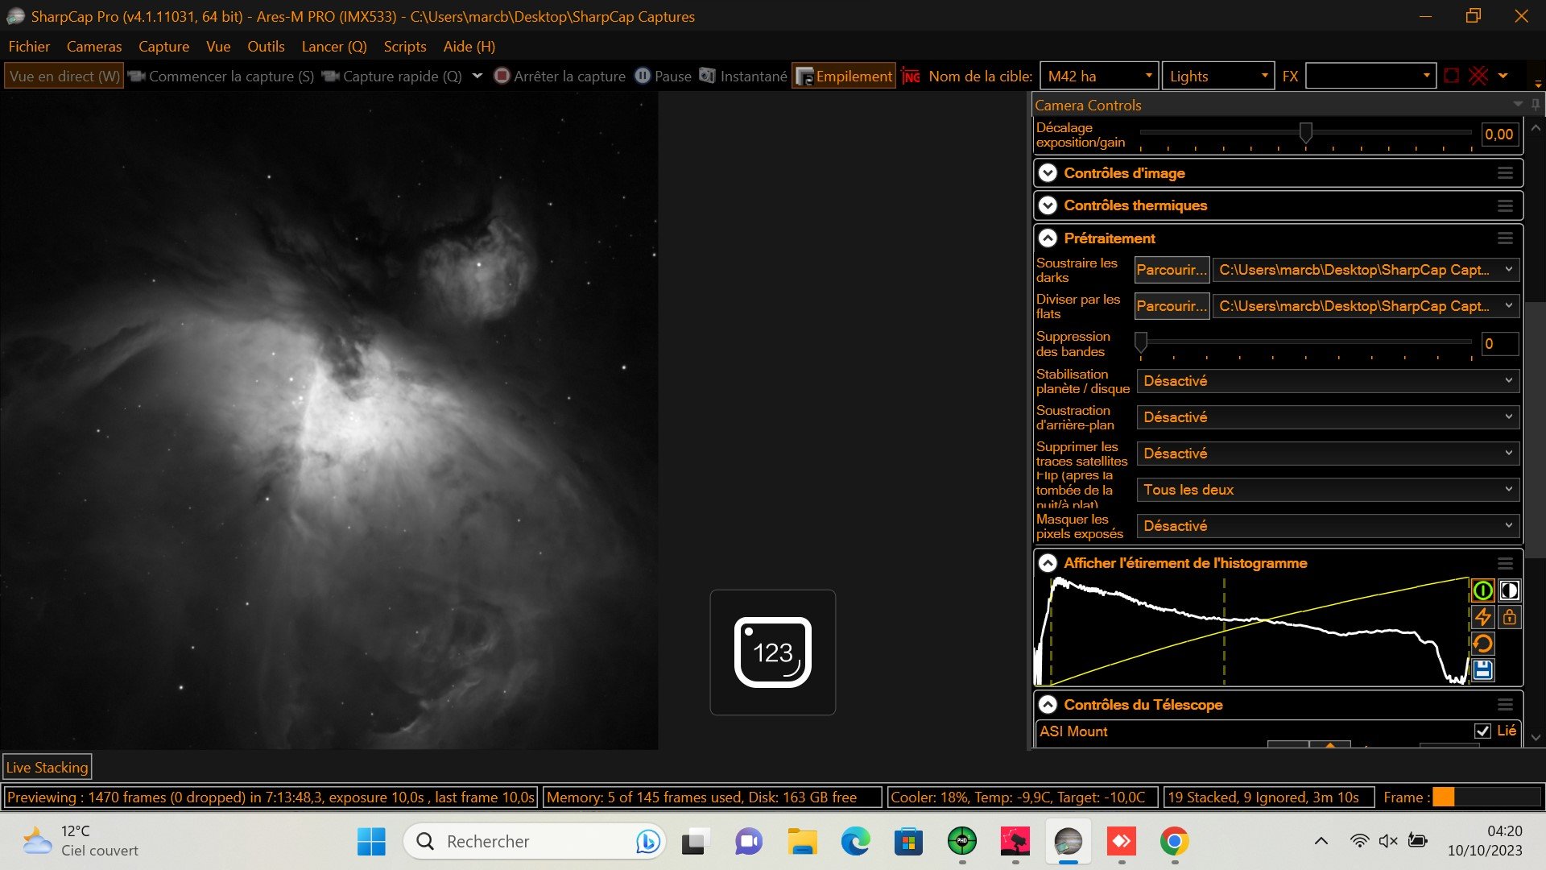Collapse the Contrôles du Télescope section
Screen dimensions: 1546x870
point(1048,705)
